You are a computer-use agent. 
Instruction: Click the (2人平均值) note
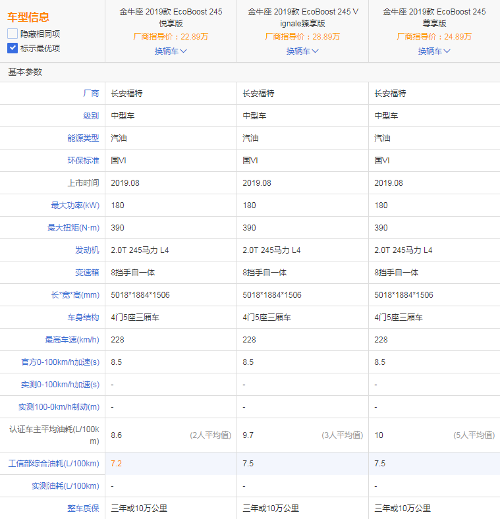211,435
